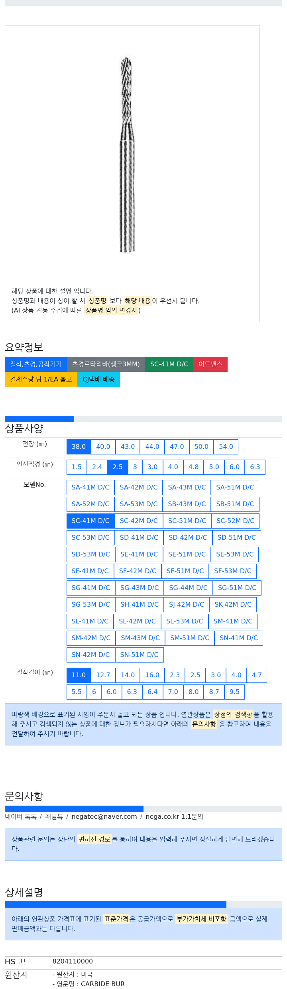Choose shank diameter 1.5 option
The image size is (287, 989).
pos(77,467)
